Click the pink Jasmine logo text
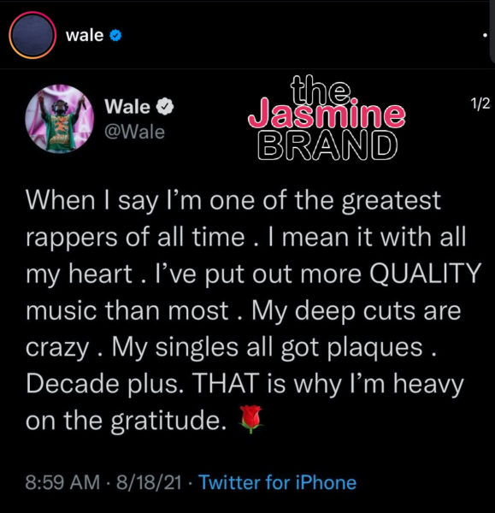Screen dimensions: 495x513 [x=327, y=115]
